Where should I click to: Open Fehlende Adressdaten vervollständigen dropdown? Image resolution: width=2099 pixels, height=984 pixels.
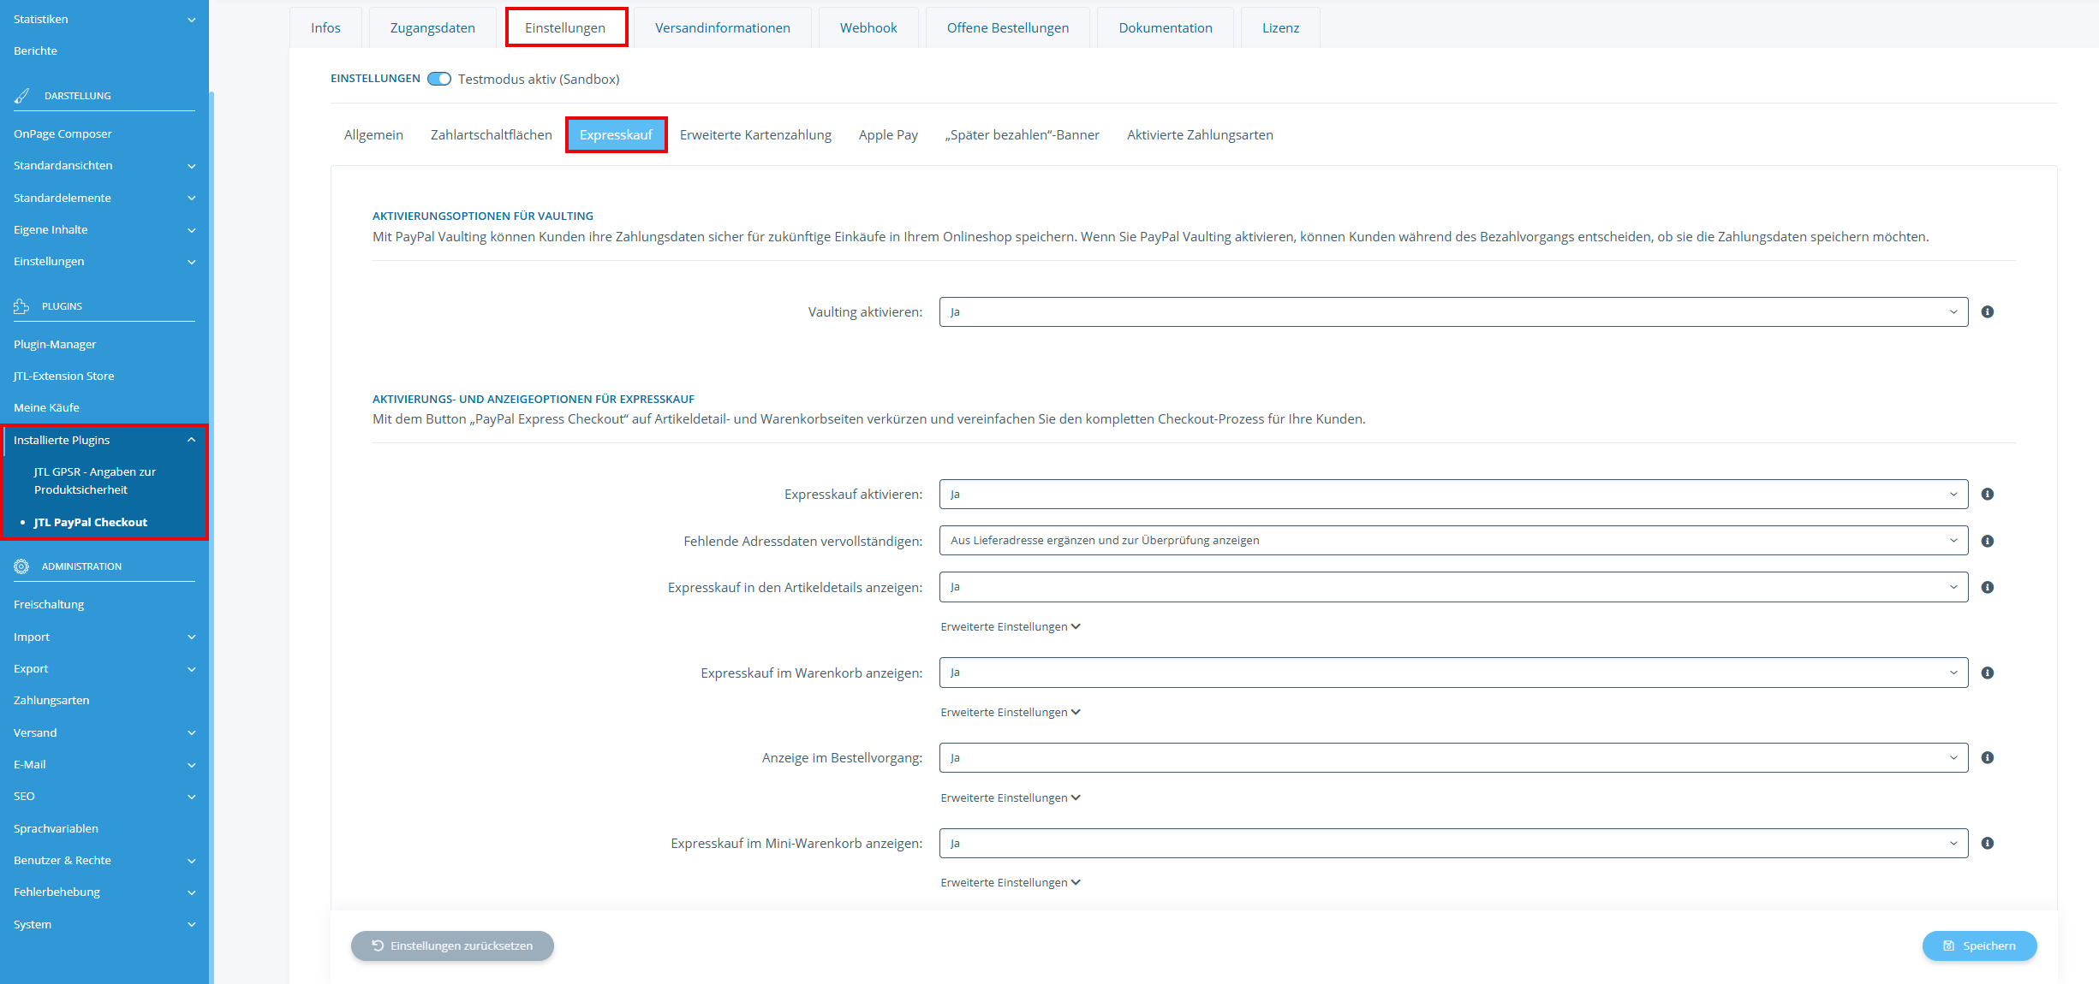tap(1452, 541)
